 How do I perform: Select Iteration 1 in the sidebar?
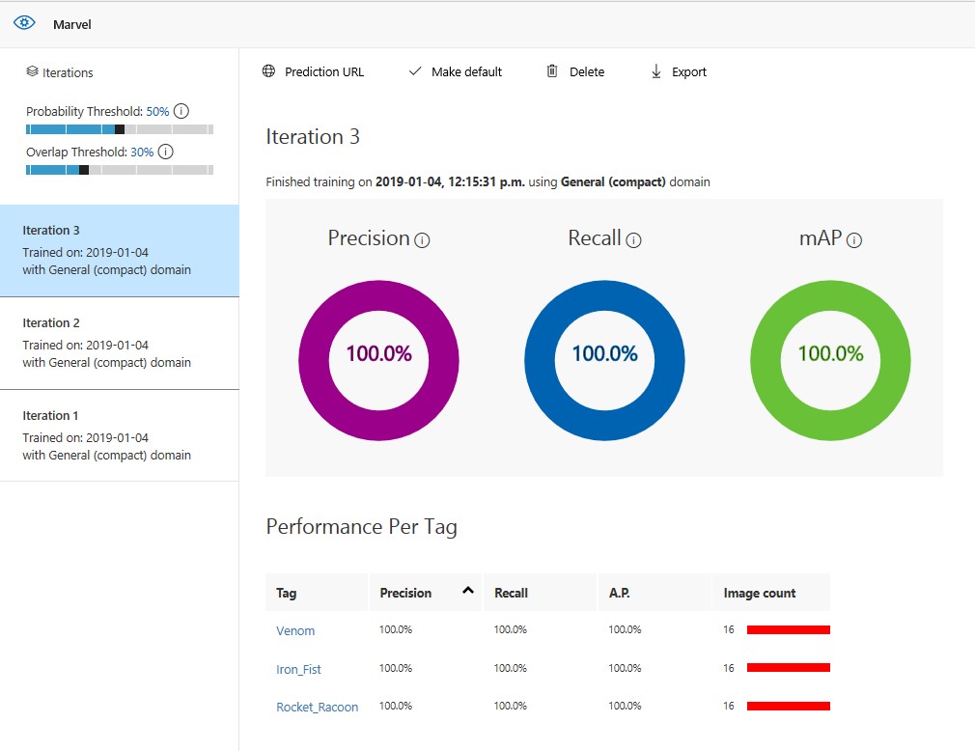pyautogui.click(x=119, y=435)
